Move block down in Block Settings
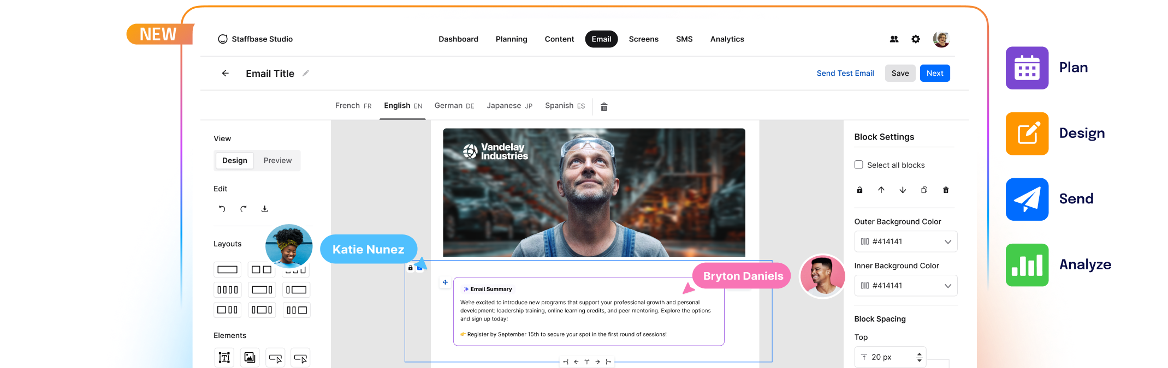 pyautogui.click(x=903, y=190)
